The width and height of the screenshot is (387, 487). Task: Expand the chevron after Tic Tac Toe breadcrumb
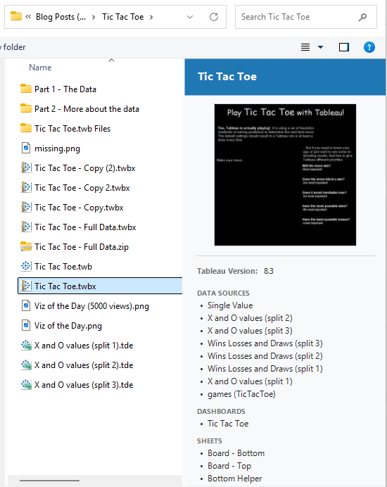pos(151,17)
